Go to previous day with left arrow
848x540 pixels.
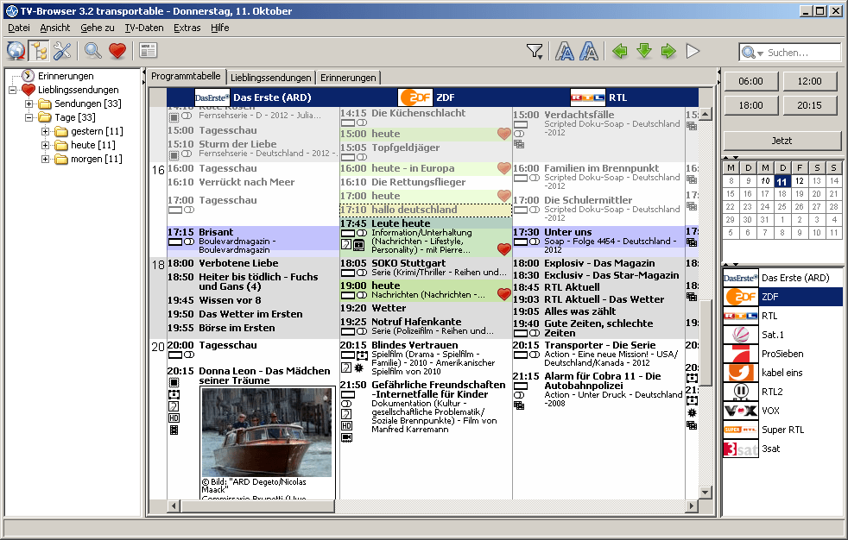[620, 51]
